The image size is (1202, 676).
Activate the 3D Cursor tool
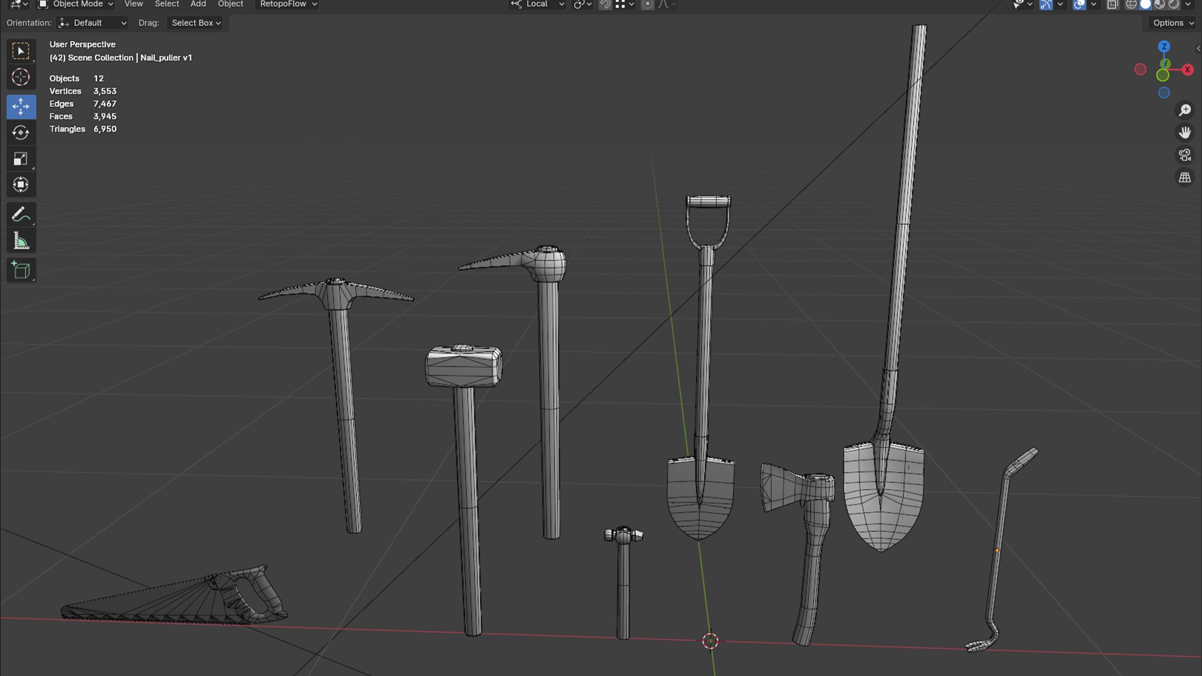[21, 77]
